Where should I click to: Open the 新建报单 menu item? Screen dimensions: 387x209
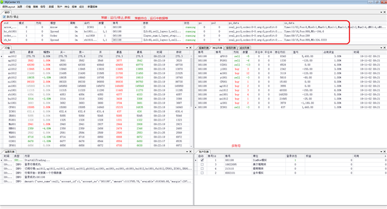tap(93, 7)
